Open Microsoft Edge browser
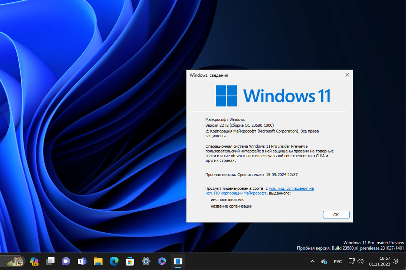The width and height of the screenshot is (406, 270). coord(114,261)
